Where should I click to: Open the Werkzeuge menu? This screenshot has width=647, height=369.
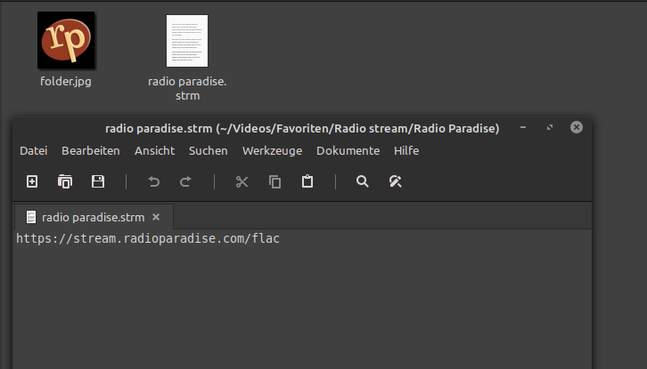click(273, 151)
